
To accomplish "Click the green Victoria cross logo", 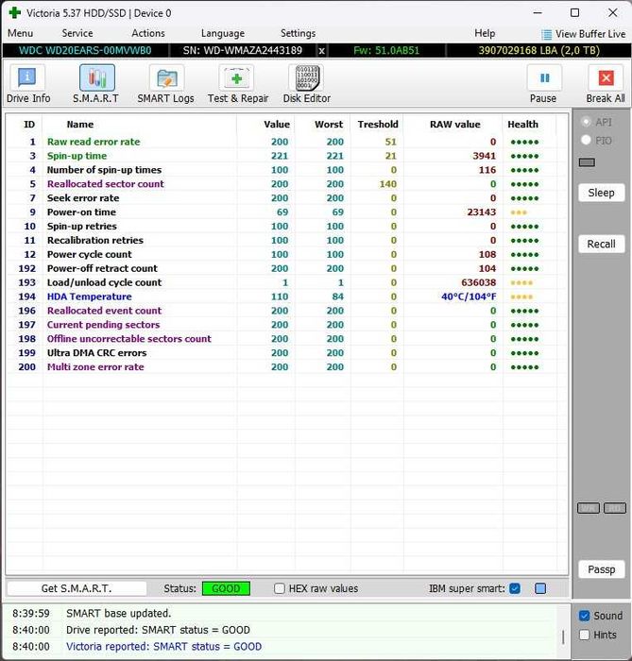I will 15,12.
